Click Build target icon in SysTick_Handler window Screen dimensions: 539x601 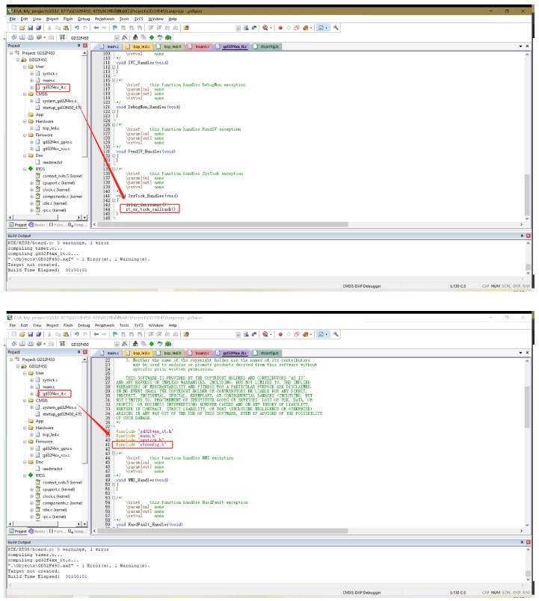[22, 37]
